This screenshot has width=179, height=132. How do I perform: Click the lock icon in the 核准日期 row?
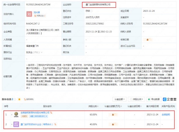(147, 40)
